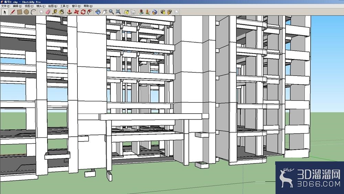The height and width of the screenshot is (194, 344).
Task: Click the Share Model upload icon
Action: [x=169, y=12]
